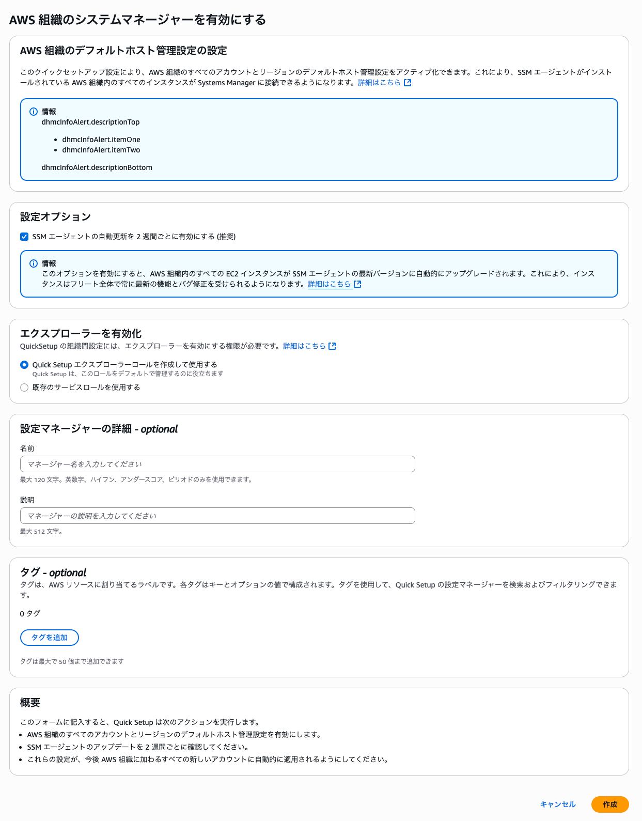Click the 0 タグ count text
642x821 pixels.
click(30, 614)
